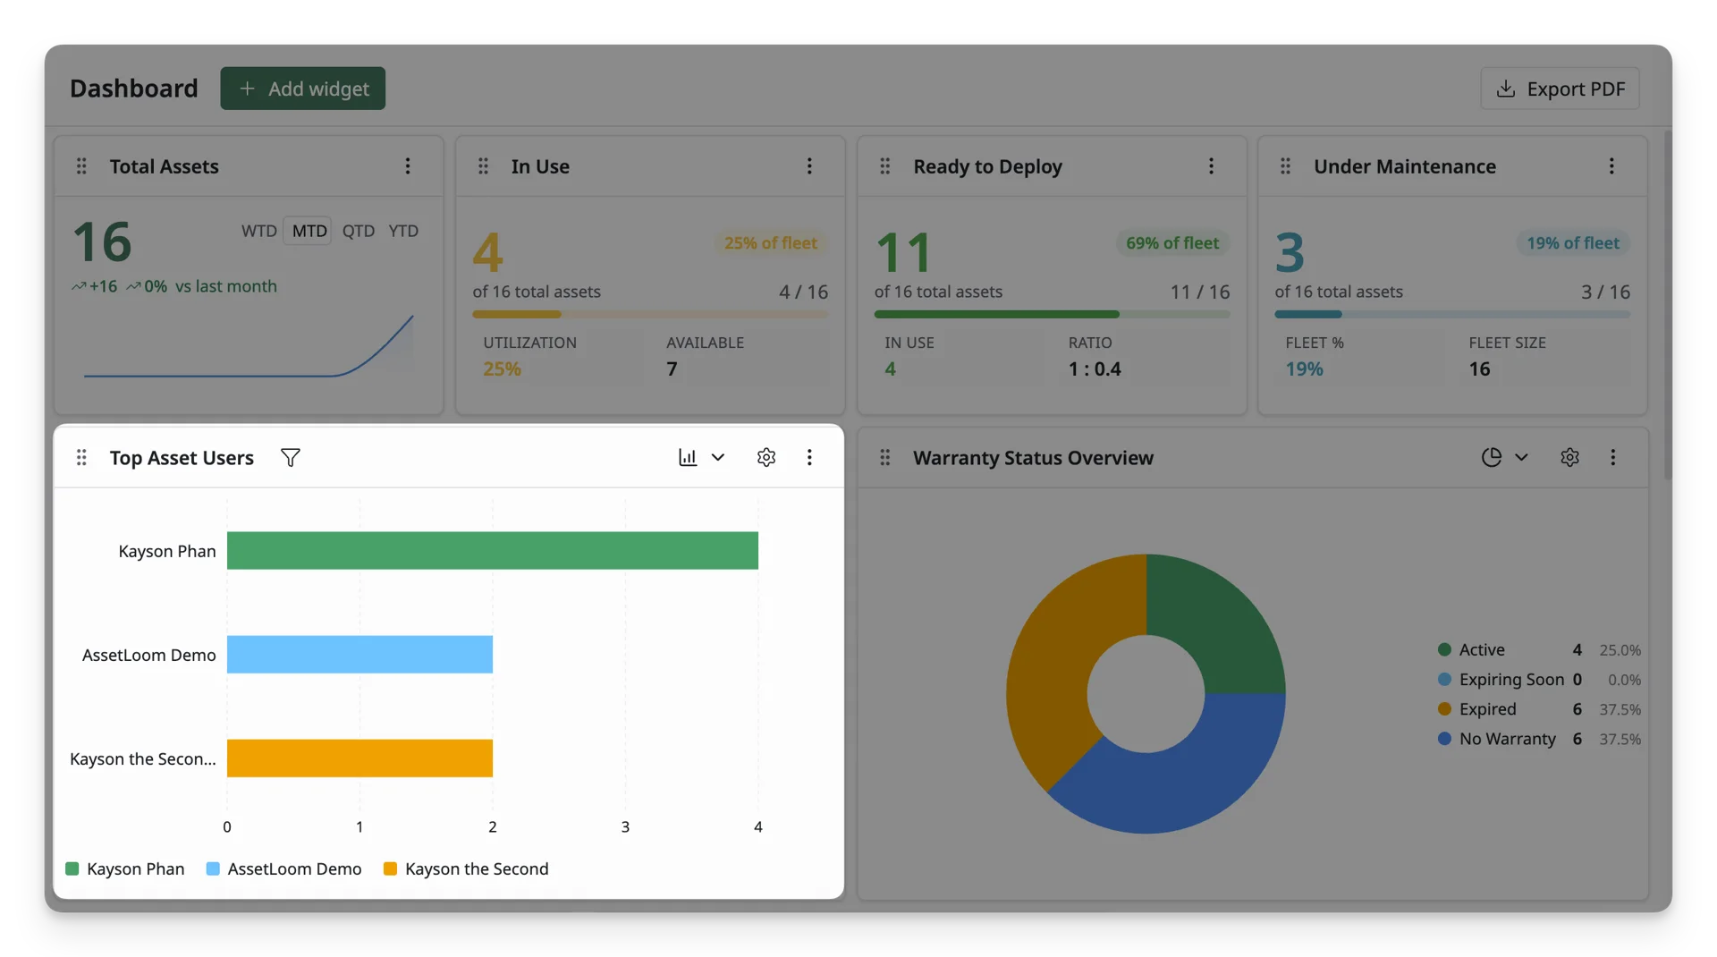Click the AssetLoom Demo axis label
1717x957 pixels.
149,655
